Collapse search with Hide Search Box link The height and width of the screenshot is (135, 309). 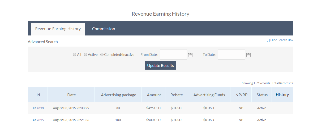[x=280, y=40]
